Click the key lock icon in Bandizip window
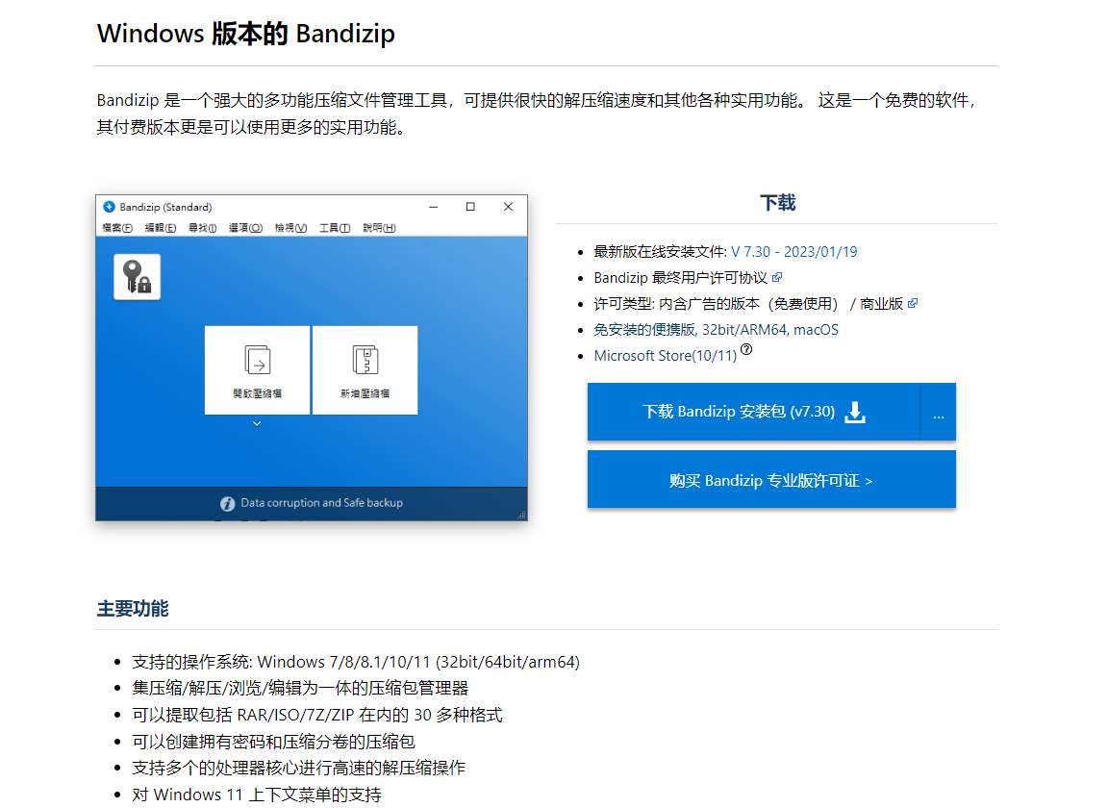Image resolution: width=1108 pixels, height=808 pixels. coord(137,277)
